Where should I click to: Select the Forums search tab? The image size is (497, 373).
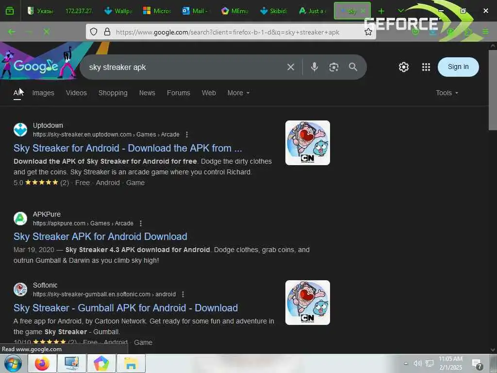coord(179,93)
